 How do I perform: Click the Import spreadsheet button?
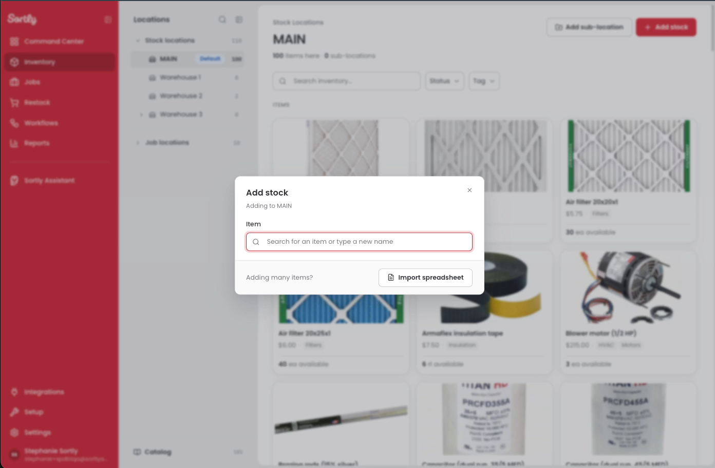425,278
